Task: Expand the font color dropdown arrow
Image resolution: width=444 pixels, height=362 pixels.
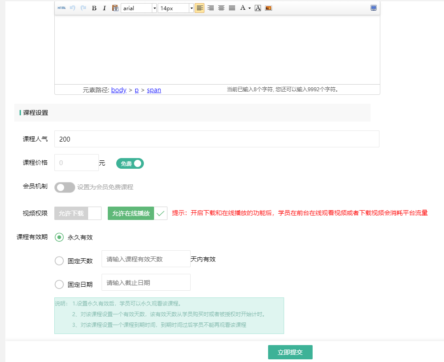Action: coord(249,8)
